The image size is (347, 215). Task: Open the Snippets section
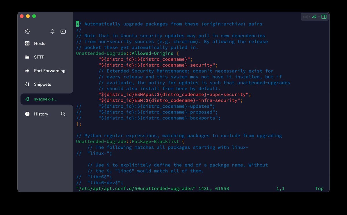pos(43,84)
